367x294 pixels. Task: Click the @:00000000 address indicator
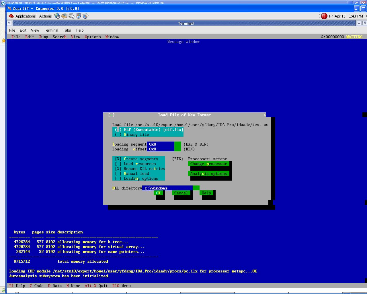point(333,37)
